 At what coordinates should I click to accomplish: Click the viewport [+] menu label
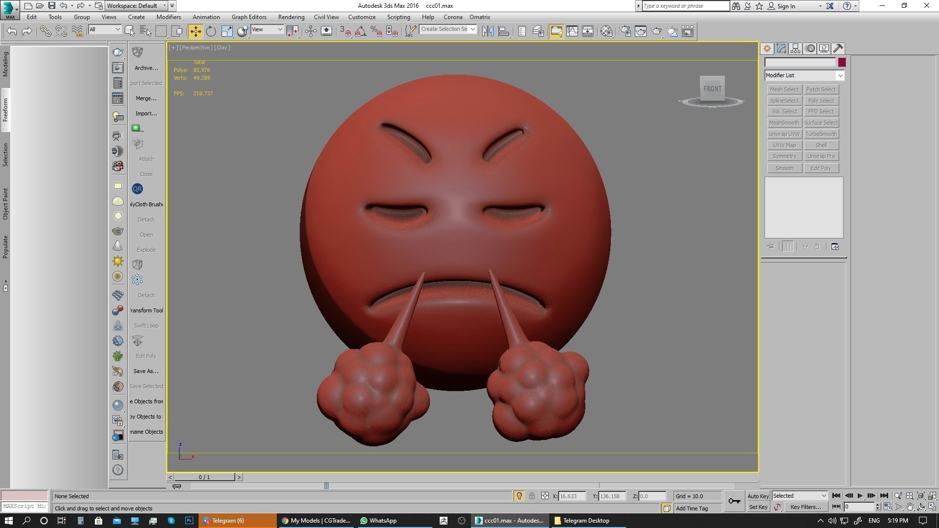pos(173,47)
